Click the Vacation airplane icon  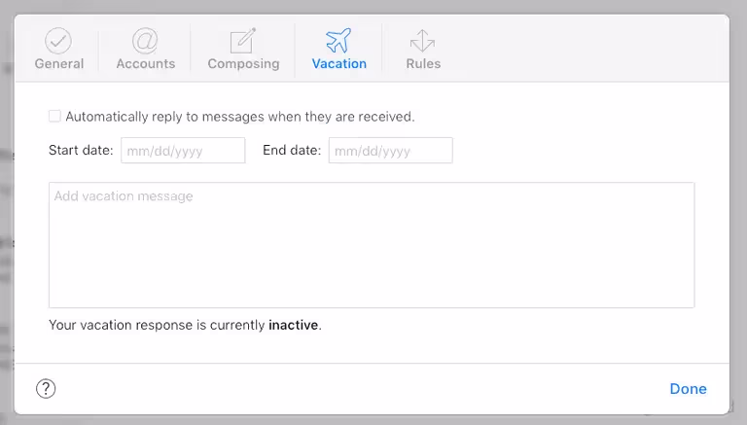pyautogui.click(x=338, y=41)
